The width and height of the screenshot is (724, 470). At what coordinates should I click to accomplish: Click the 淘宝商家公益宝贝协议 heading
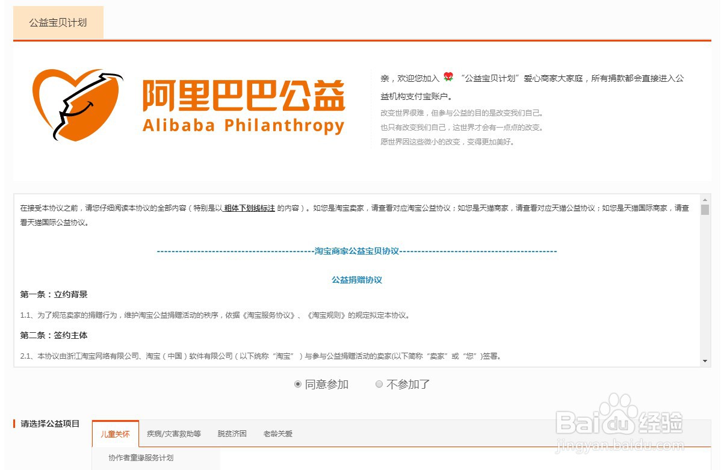pos(357,251)
